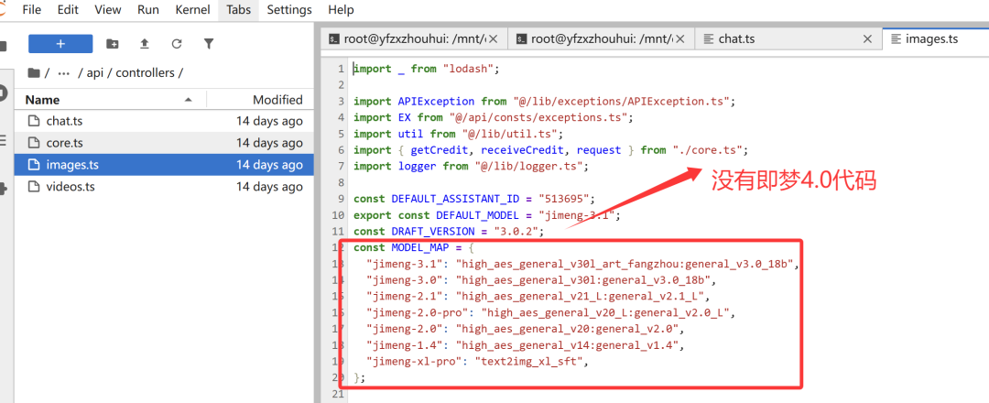Click the logger import code line
Screen dimensions: 989x403
pos(471,167)
